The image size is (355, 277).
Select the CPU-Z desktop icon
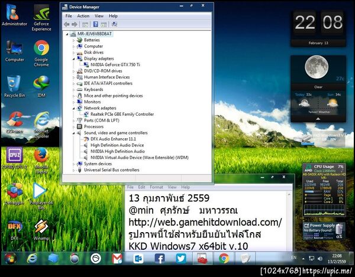pos(14,158)
